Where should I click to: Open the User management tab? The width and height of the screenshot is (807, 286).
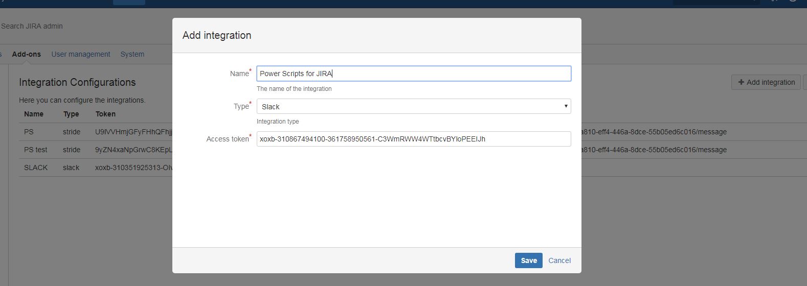[81, 54]
